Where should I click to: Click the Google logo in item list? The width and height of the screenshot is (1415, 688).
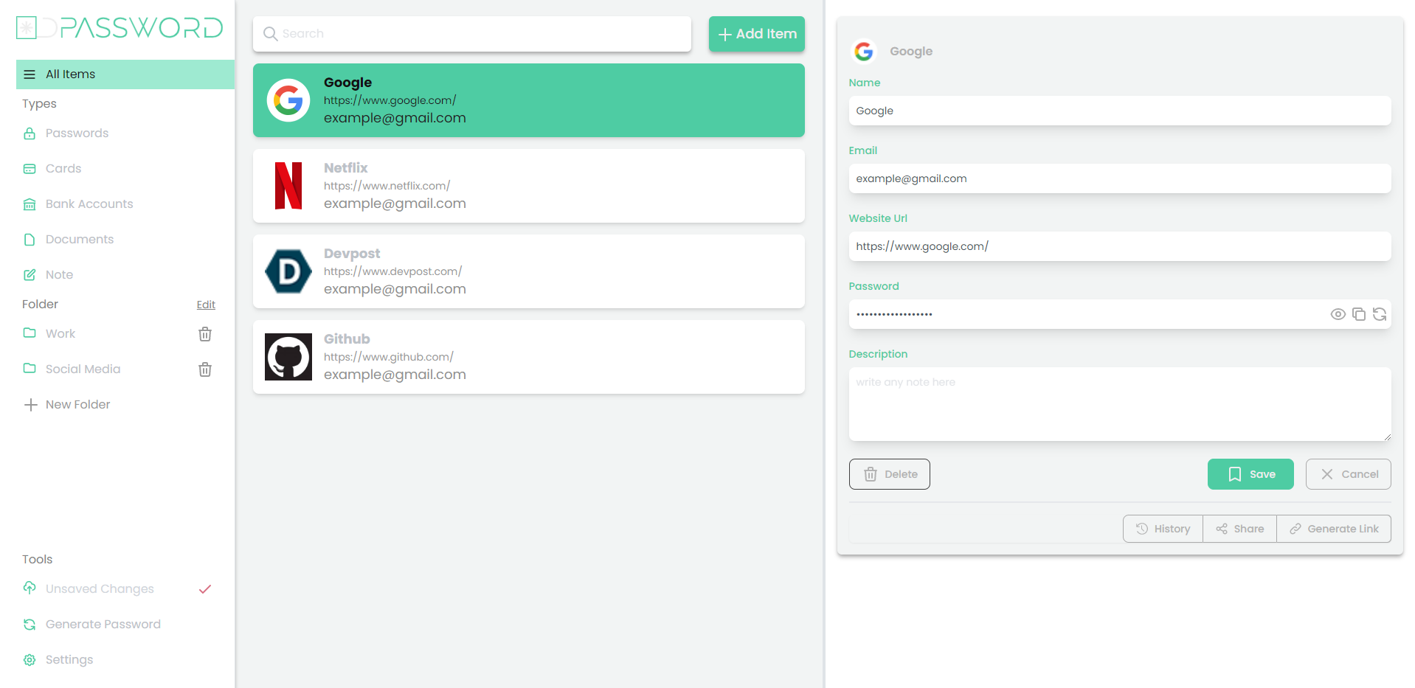tap(288, 100)
